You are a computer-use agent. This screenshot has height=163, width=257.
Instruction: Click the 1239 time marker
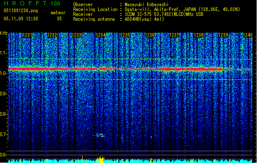[x=223, y=35]
